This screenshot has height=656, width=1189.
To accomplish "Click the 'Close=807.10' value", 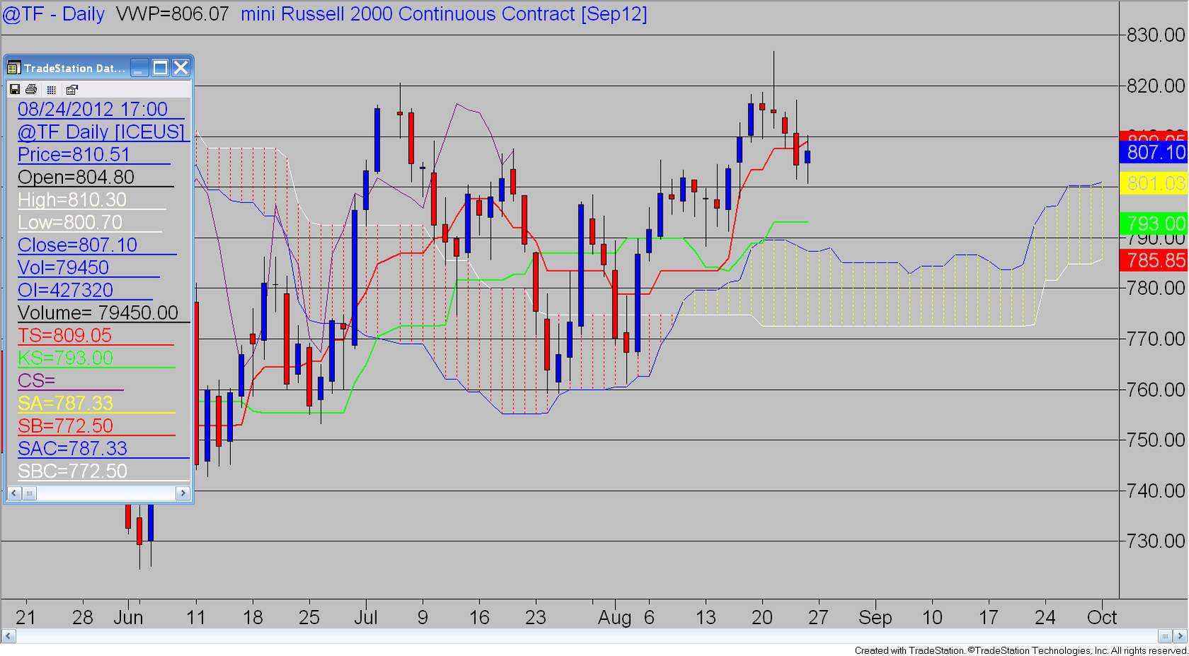I will coord(78,245).
